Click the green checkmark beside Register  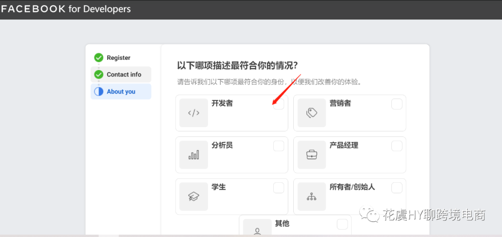click(x=99, y=58)
